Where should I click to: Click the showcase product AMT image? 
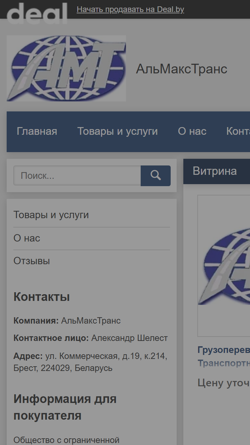click(x=224, y=266)
